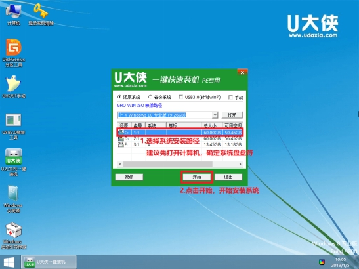The image size is (359, 269).
Task: Click the 卷标 column header
Action: tap(184, 125)
